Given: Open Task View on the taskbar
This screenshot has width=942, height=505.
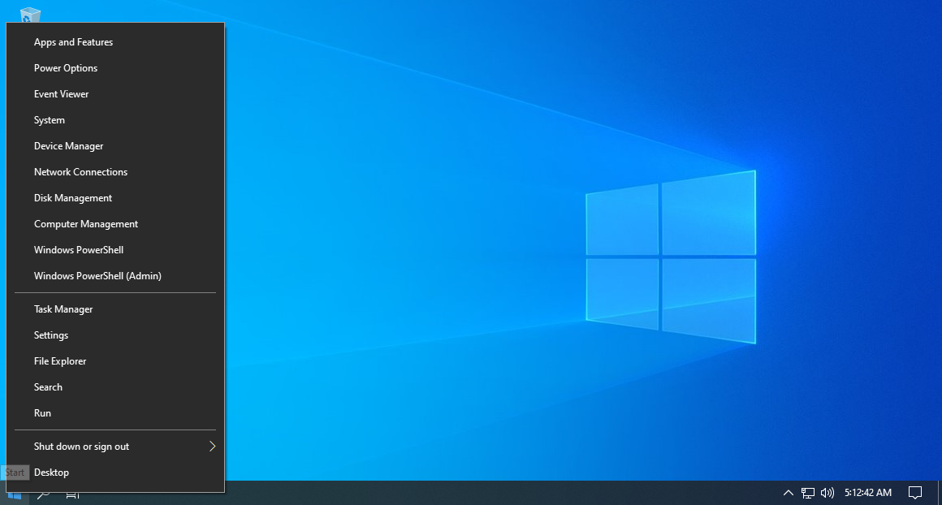Looking at the screenshot, I should click(x=73, y=494).
